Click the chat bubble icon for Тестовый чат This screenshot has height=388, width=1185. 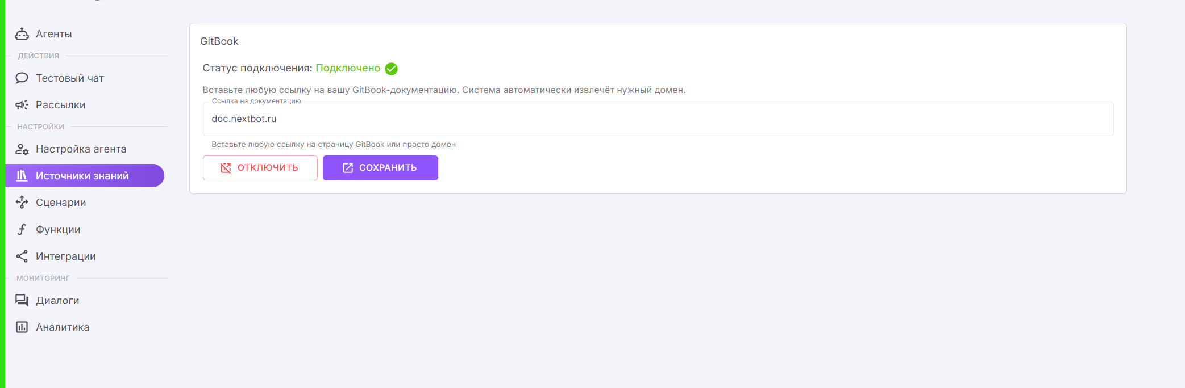tap(22, 78)
